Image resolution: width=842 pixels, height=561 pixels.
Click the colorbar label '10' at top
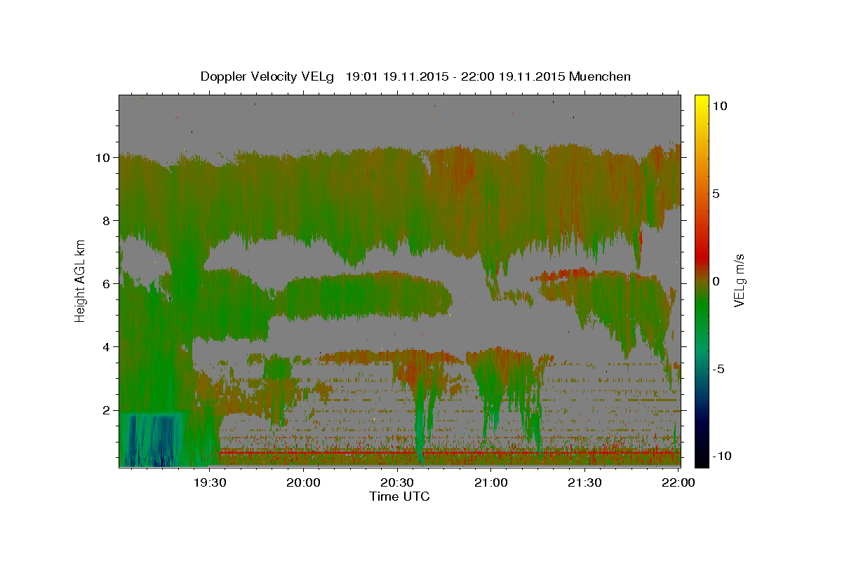coord(720,106)
